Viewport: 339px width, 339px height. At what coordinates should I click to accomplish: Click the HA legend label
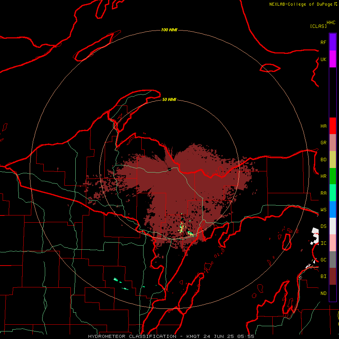(323, 126)
